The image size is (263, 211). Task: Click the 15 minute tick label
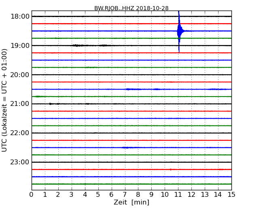pos(231,195)
